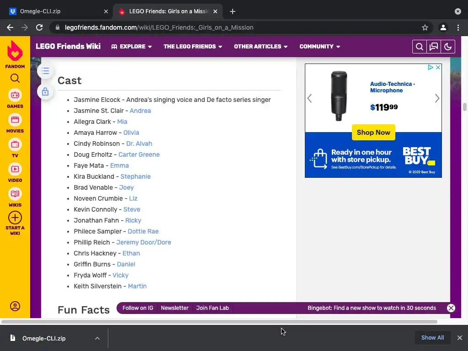Dismiss the Bingebot bottom banner
The width and height of the screenshot is (468, 351).
click(451, 308)
